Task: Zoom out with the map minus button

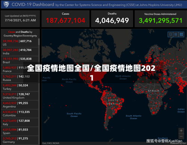Action: (x=181, y=136)
